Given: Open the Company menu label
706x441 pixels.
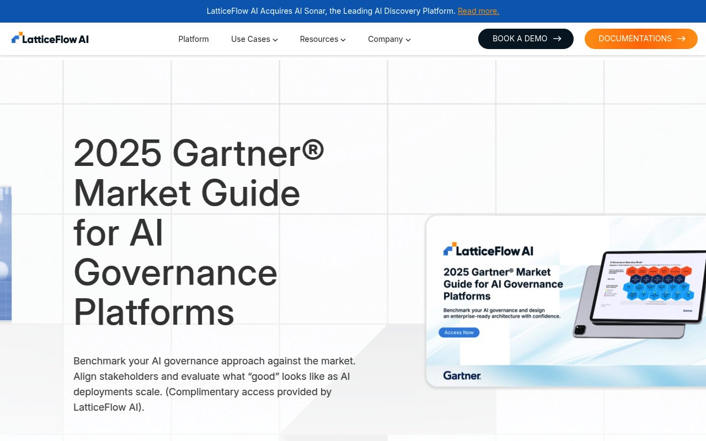Looking at the screenshot, I should click(386, 39).
